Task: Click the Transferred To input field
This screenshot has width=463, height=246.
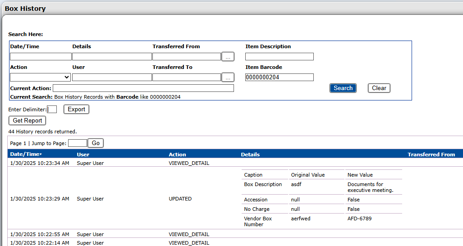Action: pyautogui.click(x=186, y=77)
